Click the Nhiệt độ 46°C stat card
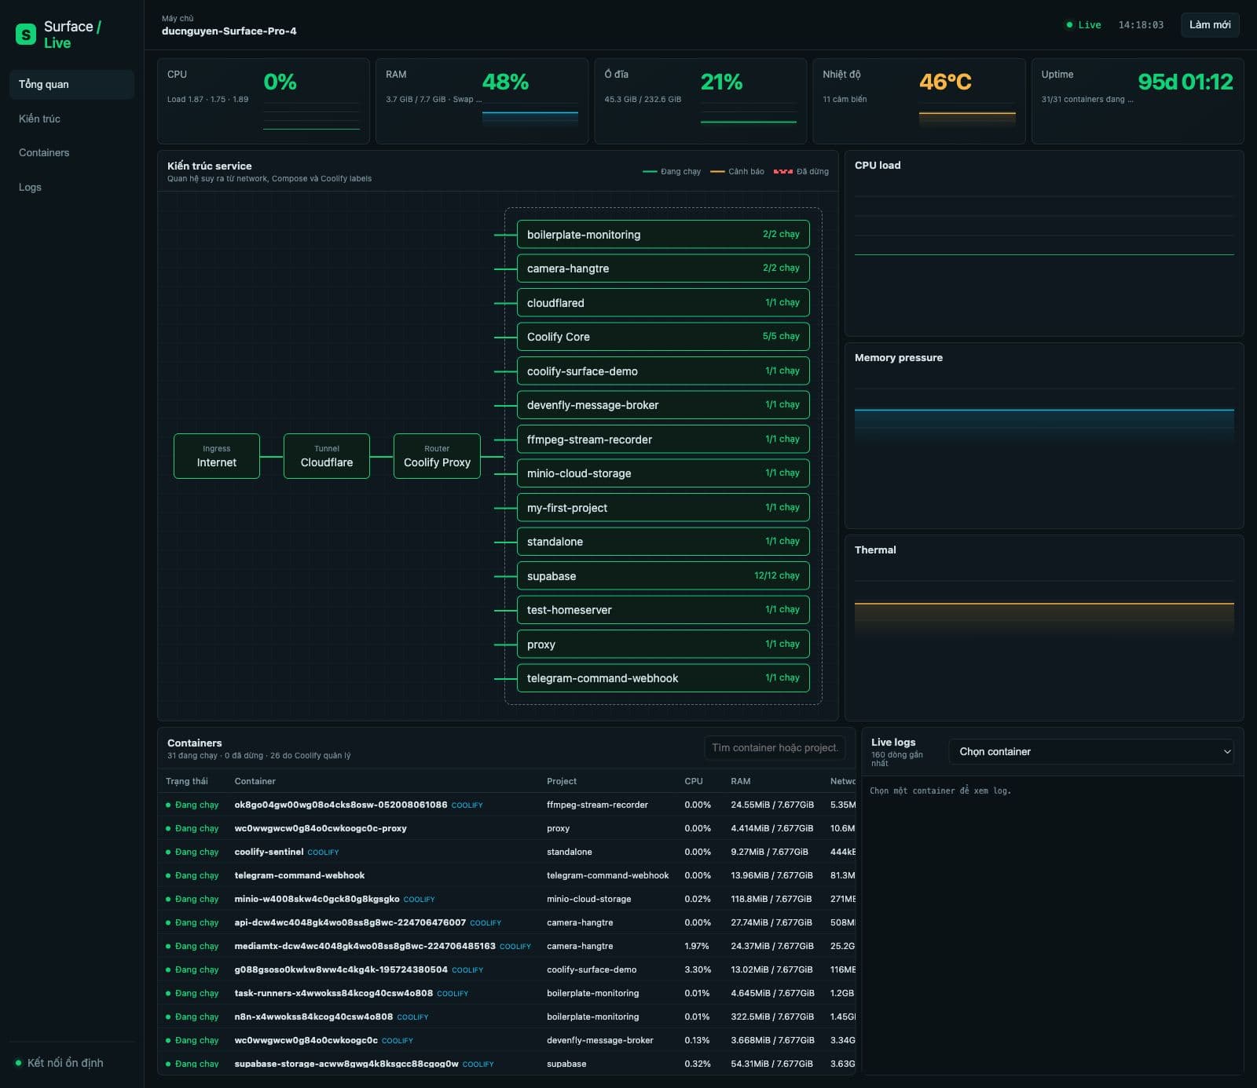 click(x=918, y=100)
